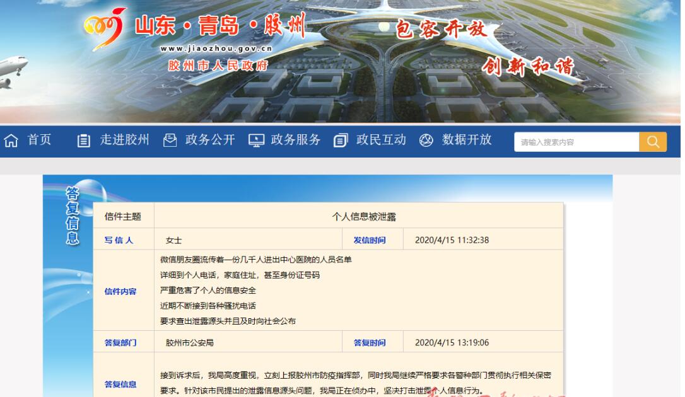
Task: Click the 山东·青岛·胶州 banner title
Action: click(220, 25)
